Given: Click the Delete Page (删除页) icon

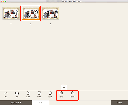Looking at the screenshot, I should pyautogui.click(x=39, y=93).
